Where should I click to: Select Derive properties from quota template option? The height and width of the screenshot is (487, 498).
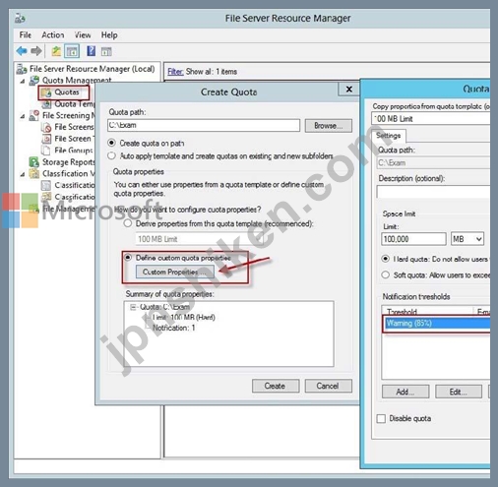tap(128, 223)
